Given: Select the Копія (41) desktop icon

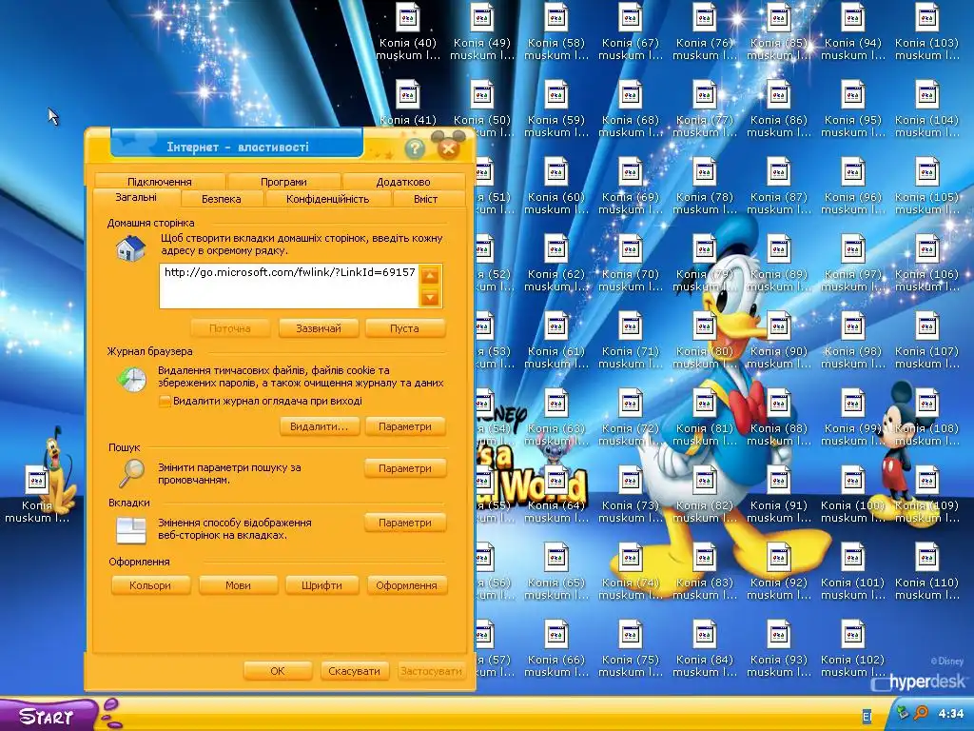Looking at the screenshot, I should (408, 103).
